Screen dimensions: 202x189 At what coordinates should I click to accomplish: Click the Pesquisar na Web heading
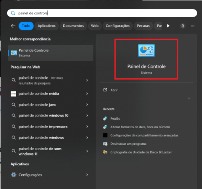pyautogui.click(x=25, y=67)
